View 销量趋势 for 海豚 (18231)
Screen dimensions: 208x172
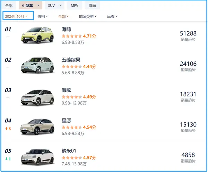tap(188, 100)
